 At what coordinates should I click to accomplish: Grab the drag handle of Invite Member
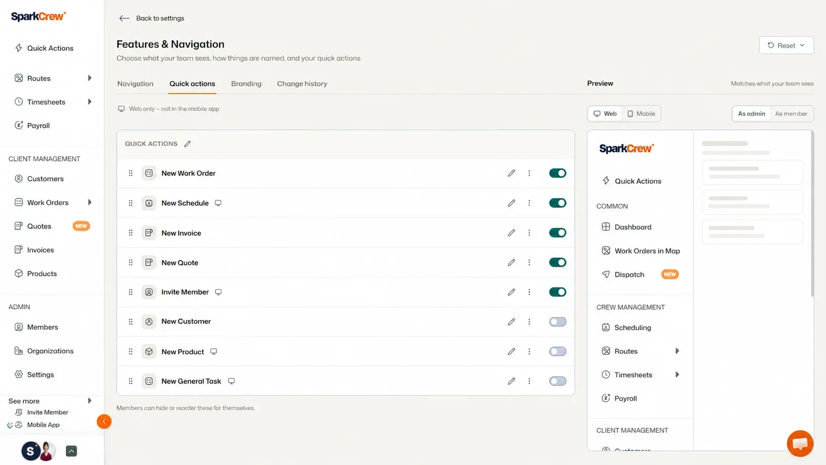(x=130, y=292)
